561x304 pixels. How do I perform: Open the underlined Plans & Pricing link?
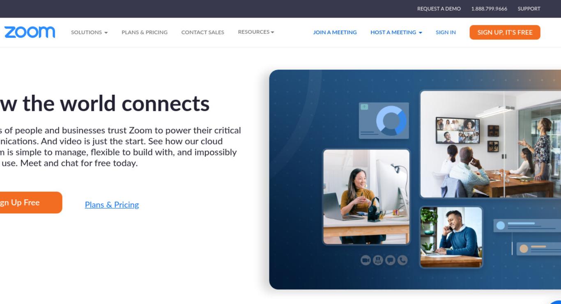click(112, 205)
